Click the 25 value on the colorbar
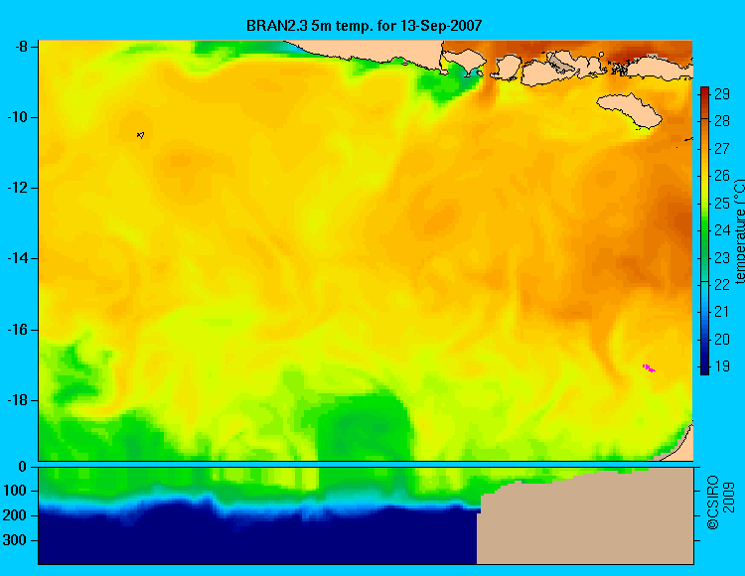Image resolution: width=745 pixels, height=576 pixels. 722,204
